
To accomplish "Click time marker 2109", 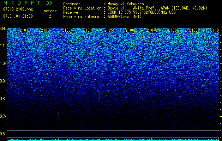I will 193,30.
